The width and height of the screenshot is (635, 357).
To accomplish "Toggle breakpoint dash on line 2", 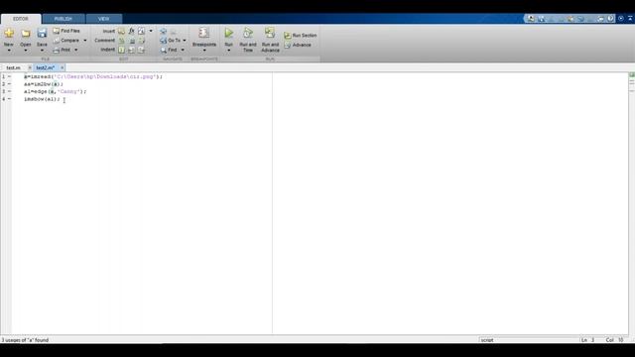I will pos(9,84).
